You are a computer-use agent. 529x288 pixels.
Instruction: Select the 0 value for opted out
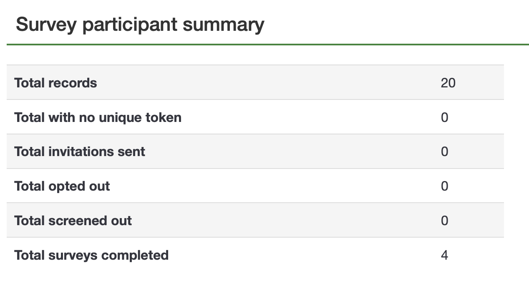point(444,186)
